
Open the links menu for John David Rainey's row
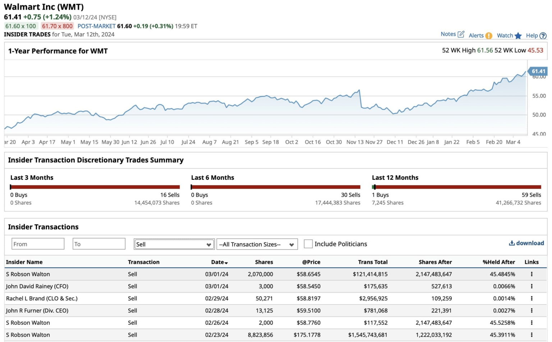click(532, 286)
